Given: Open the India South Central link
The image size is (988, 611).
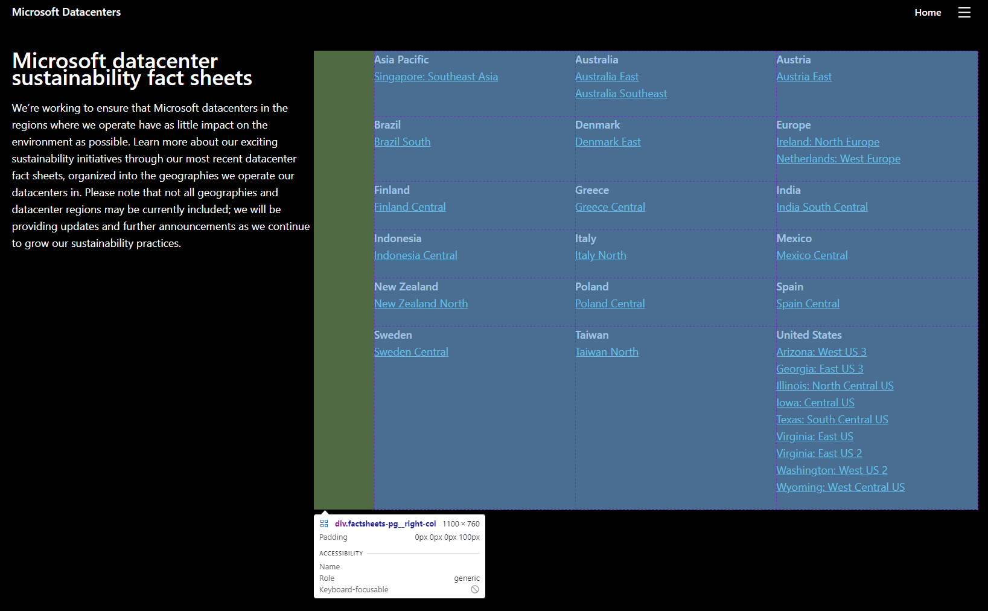Looking at the screenshot, I should [x=822, y=207].
